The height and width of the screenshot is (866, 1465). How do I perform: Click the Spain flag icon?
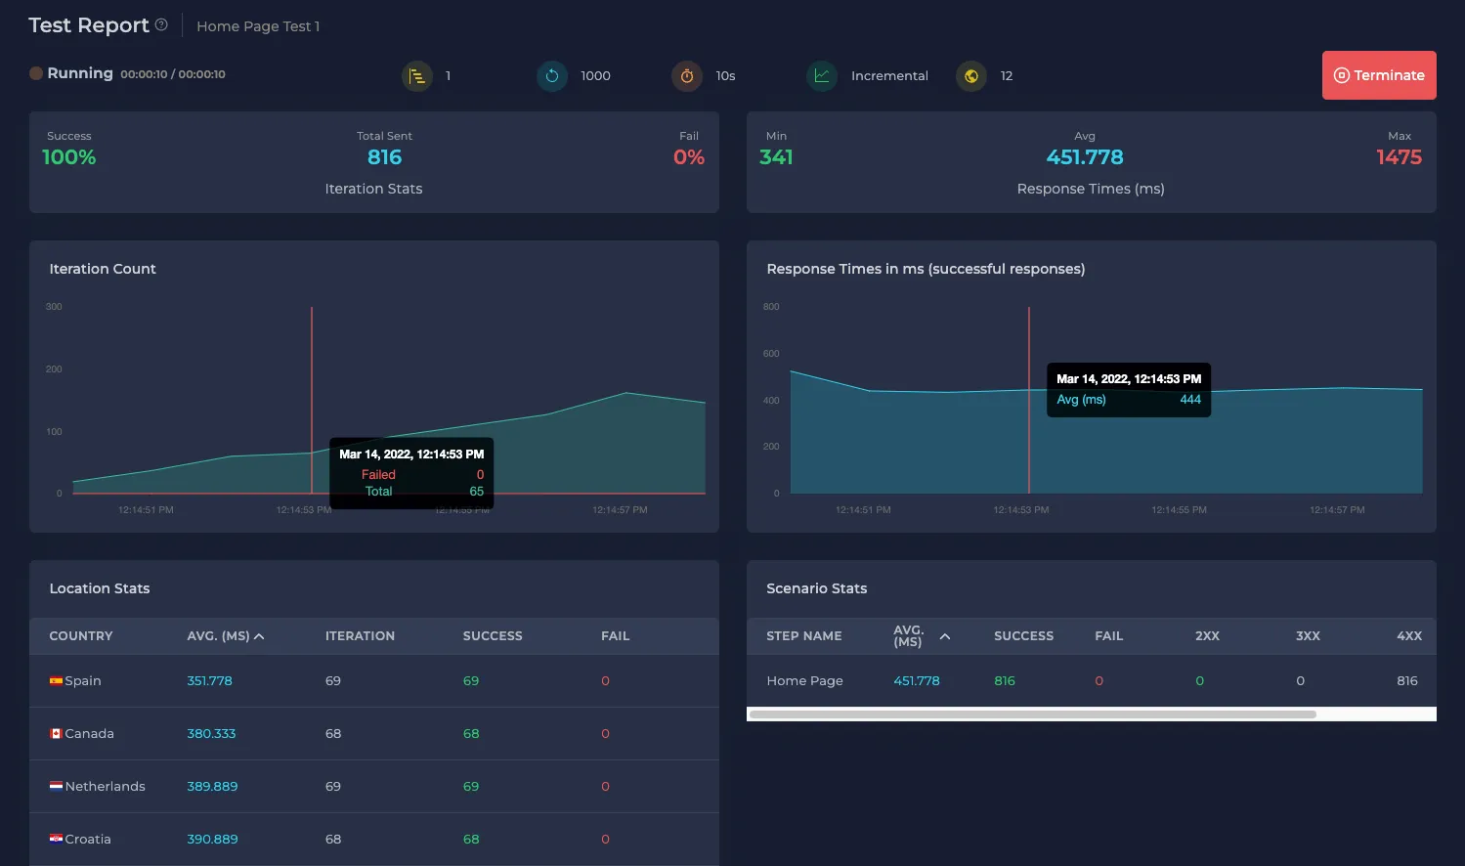[x=56, y=680]
